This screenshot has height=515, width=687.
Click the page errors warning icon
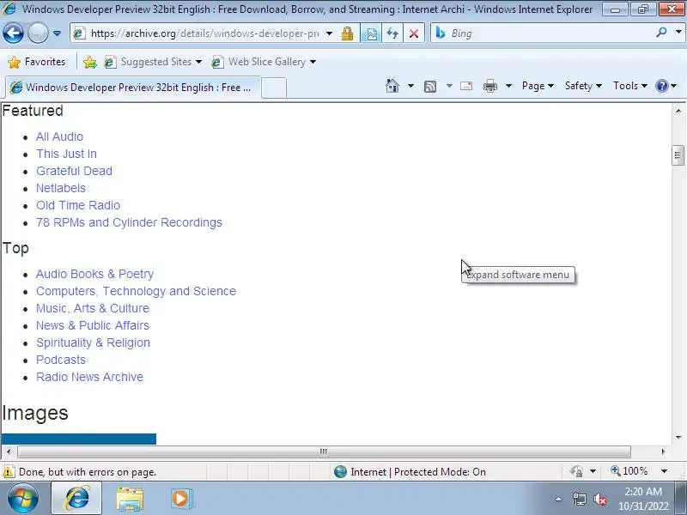coord(9,472)
